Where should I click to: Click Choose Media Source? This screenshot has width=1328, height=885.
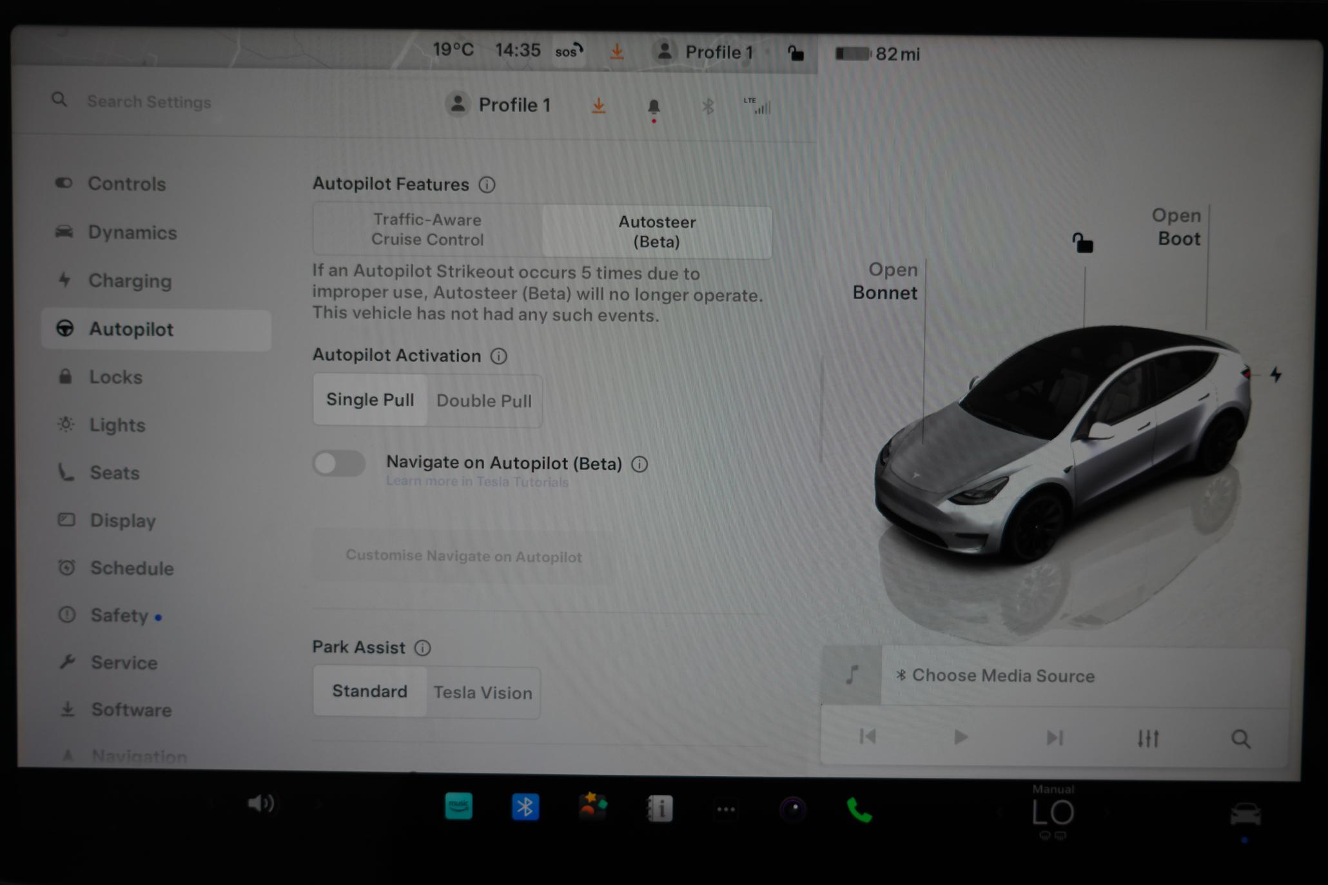[x=996, y=676]
